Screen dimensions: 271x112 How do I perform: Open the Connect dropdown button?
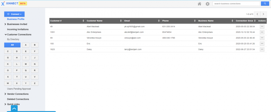coord(14,14)
